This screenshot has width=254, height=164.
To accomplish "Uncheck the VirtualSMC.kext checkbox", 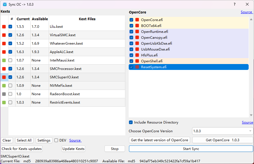I will click(x=10, y=35).
